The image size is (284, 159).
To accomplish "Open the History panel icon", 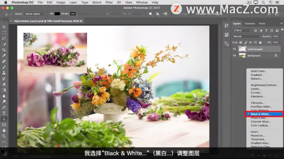I will tap(226, 26).
